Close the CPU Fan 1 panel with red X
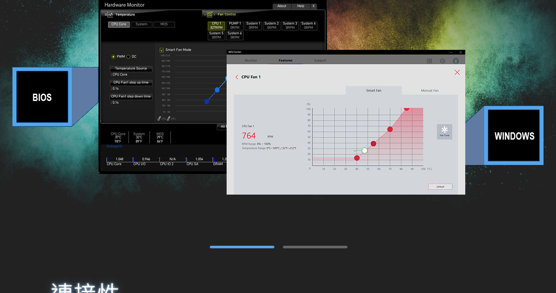The width and height of the screenshot is (556, 293). (x=457, y=73)
